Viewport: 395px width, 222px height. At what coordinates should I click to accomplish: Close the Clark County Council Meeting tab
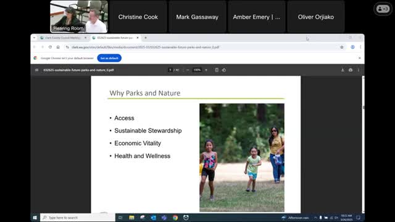click(85, 38)
